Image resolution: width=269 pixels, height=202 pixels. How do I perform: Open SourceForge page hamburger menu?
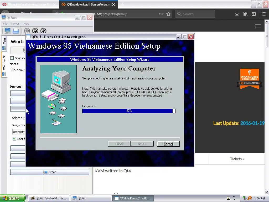(x=258, y=26)
